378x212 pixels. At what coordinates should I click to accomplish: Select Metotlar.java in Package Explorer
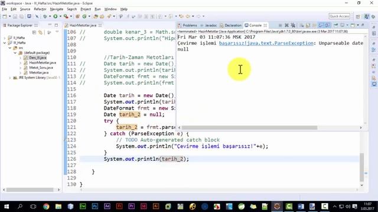pos(39,72)
